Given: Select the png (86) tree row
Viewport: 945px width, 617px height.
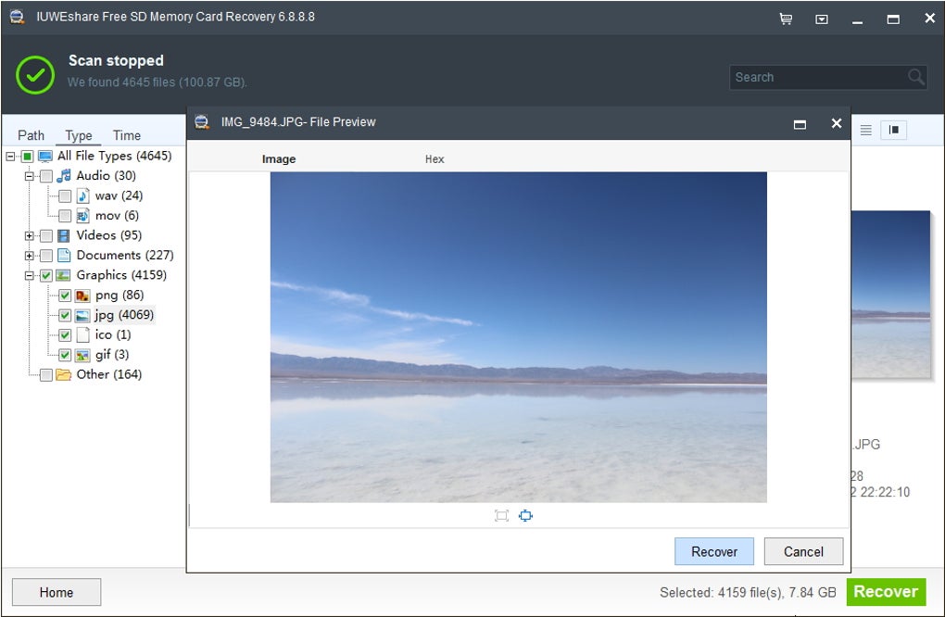Looking at the screenshot, I should 120,296.
